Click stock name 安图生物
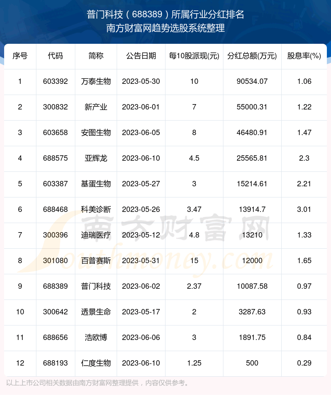The width and height of the screenshot is (331, 404). 96,133
